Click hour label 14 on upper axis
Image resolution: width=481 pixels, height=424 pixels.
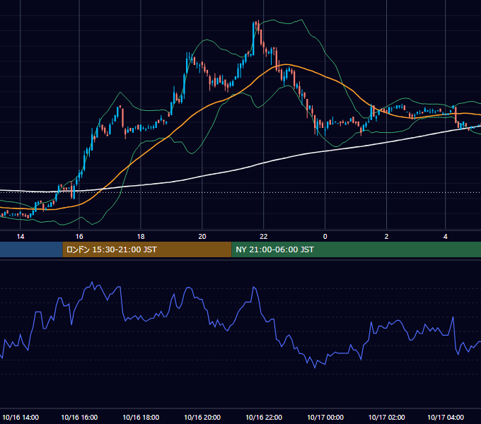21,237
